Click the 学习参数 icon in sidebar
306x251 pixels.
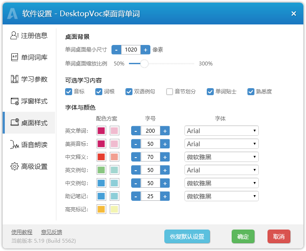pos(14,79)
